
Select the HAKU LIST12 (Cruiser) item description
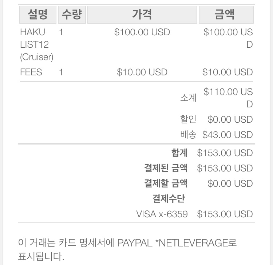click(37, 44)
